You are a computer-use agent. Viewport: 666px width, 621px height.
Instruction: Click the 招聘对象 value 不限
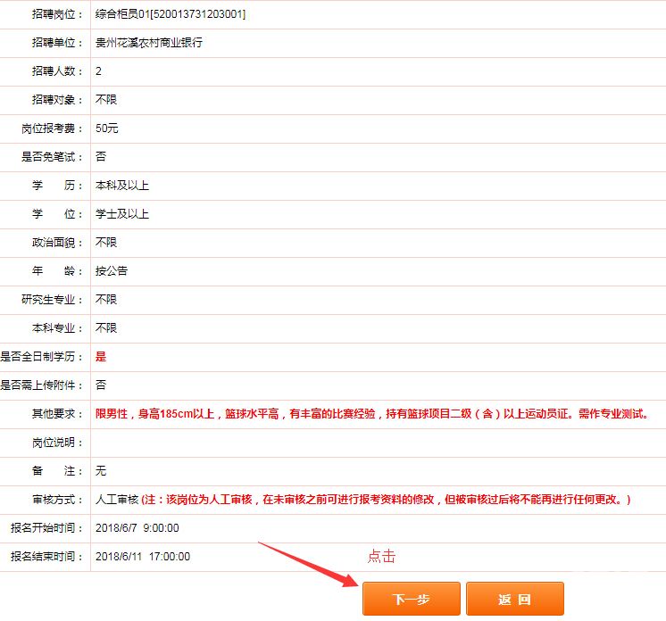pyautogui.click(x=106, y=100)
